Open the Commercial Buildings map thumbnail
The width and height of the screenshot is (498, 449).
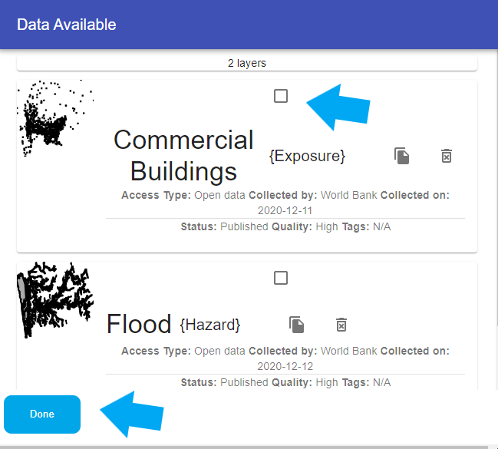(55, 119)
